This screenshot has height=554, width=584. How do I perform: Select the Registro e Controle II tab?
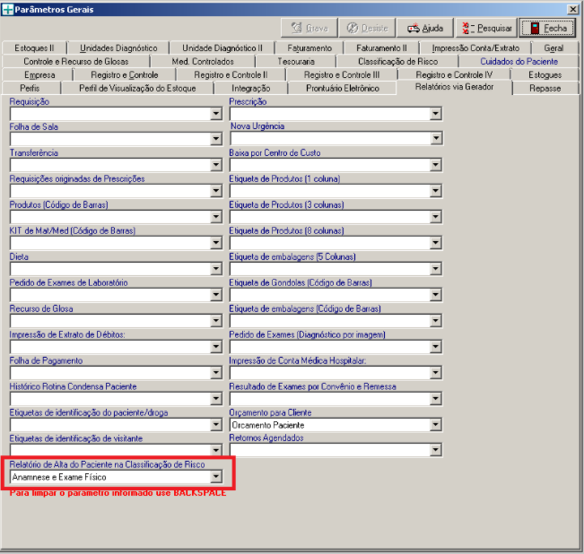pos(231,74)
